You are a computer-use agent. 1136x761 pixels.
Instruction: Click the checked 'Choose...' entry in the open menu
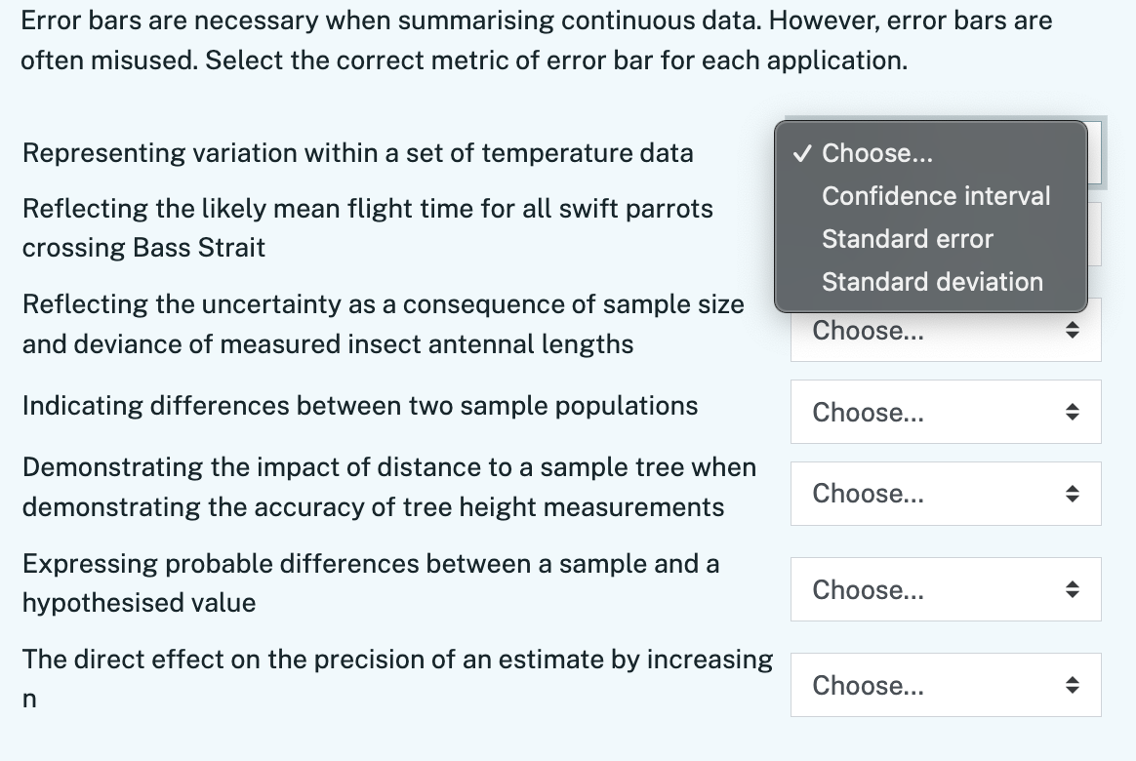point(876,152)
